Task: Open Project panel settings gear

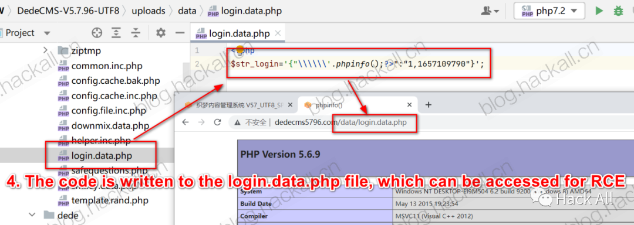Action: point(161,33)
